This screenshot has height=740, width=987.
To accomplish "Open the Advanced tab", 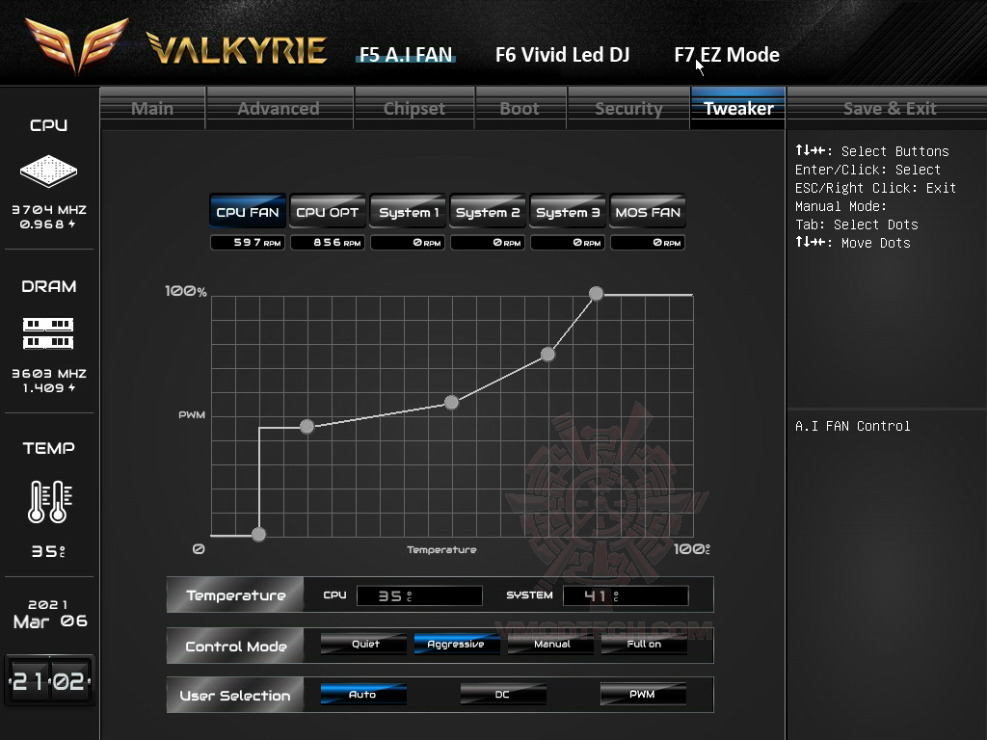I will tap(279, 108).
